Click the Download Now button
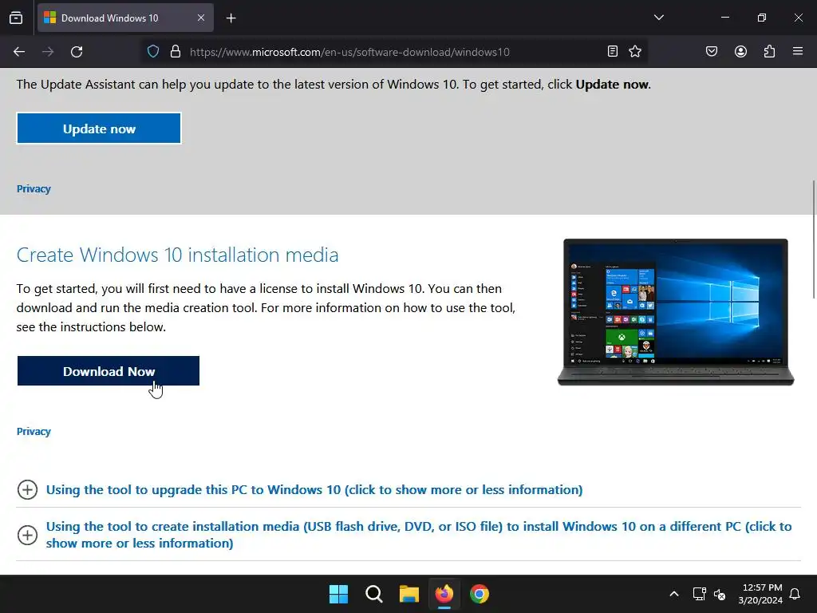The height and width of the screenshot is (613, 817). (x=109, y=371)
